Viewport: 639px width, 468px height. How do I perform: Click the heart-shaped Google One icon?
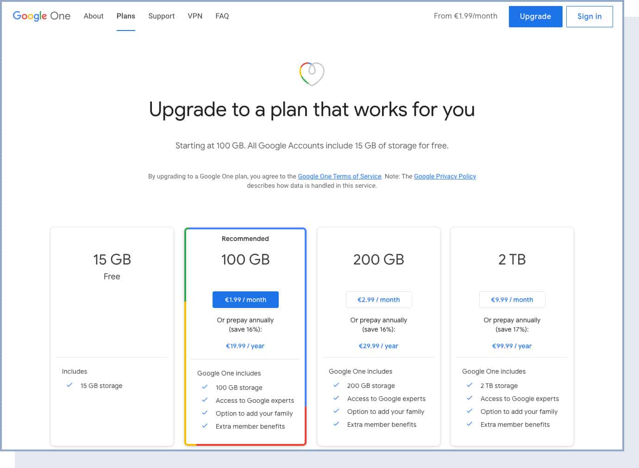tap(312, 74)
